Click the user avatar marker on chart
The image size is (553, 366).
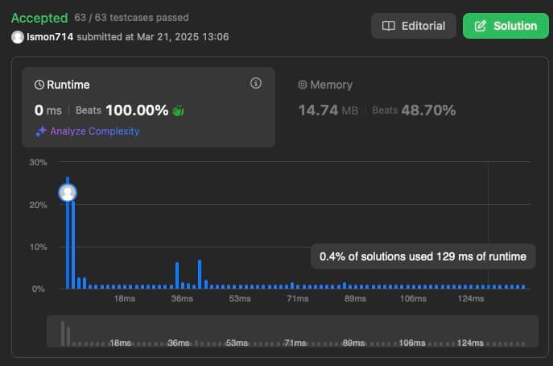pyautogui.click(x=68, y=192)
